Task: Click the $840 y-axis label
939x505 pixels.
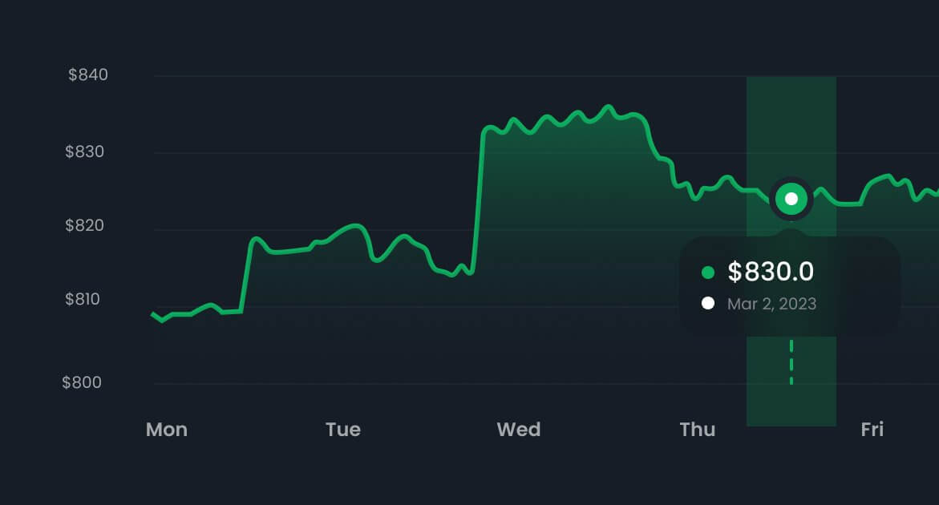Action: point(88,75)
